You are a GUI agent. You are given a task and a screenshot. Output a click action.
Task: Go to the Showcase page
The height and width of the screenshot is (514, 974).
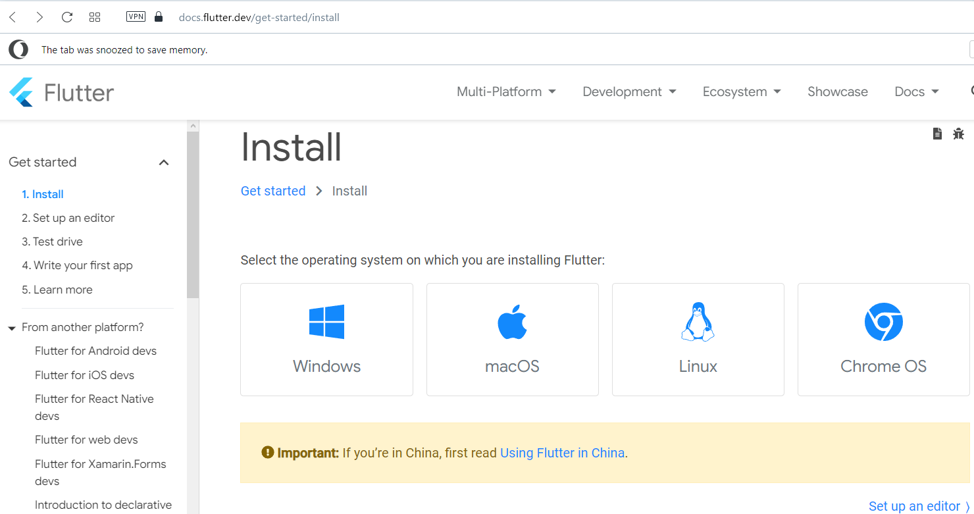[x=838, y=91]
